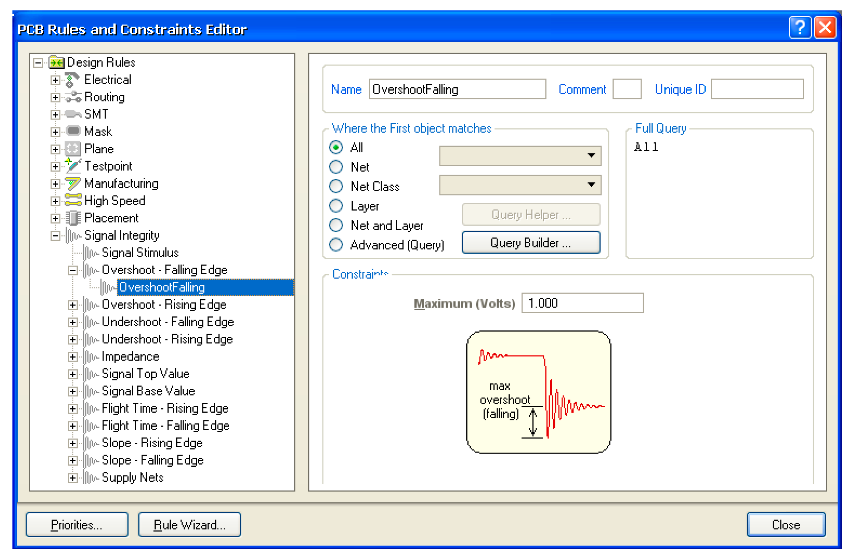The image size is (853, 555).
Task: Click the Name text field
Action: tap(457, 89)
